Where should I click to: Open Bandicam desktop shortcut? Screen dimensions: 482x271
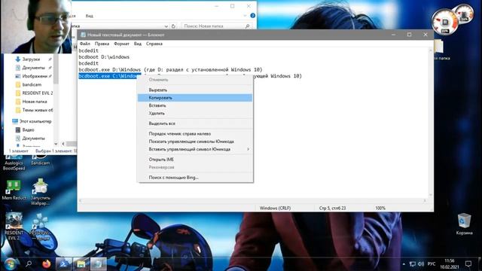pyautogui.click(x=40, y=160)
